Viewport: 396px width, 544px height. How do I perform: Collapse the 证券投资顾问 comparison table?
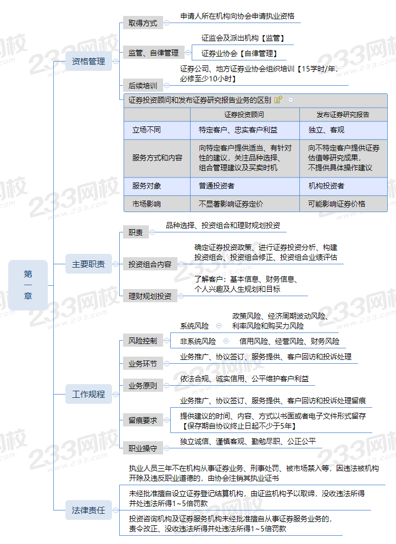291,100
